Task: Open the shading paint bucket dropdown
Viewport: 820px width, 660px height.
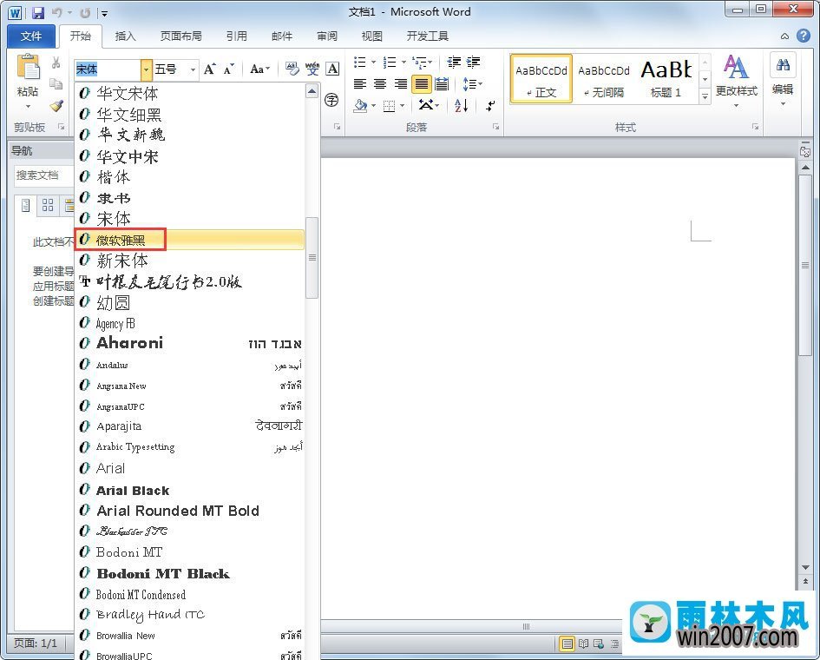Action: (373, 106)
